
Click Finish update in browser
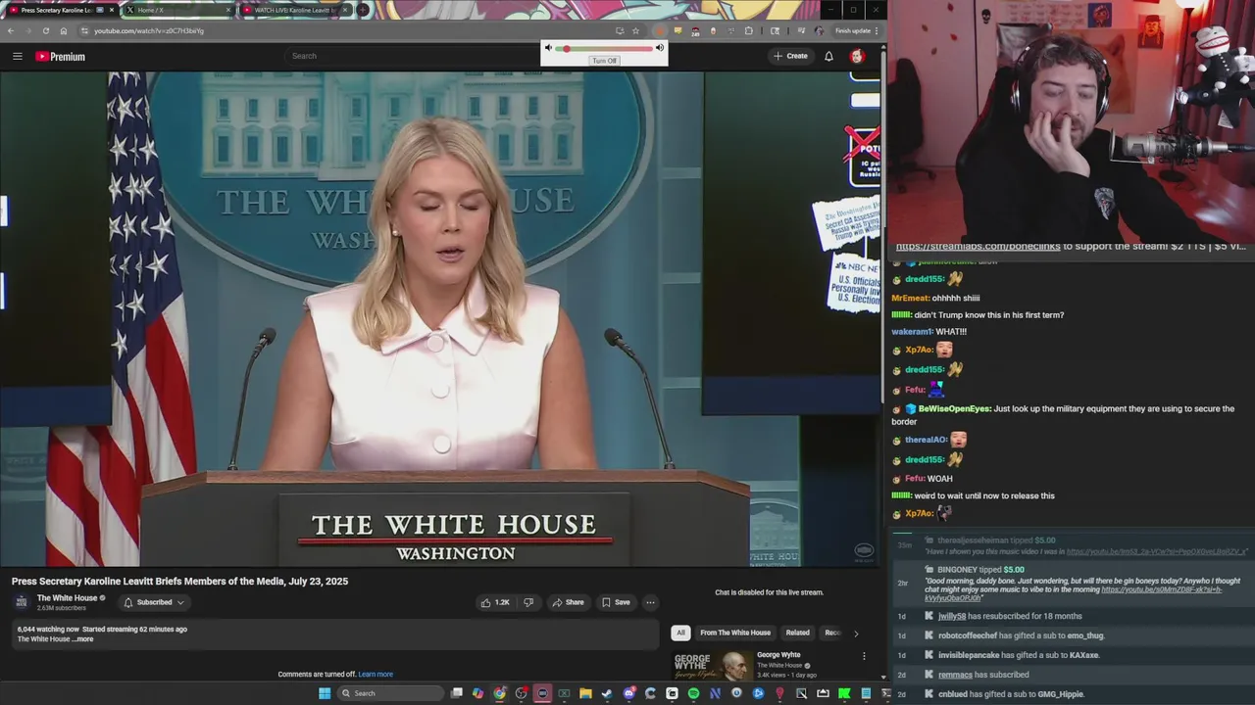852,30
